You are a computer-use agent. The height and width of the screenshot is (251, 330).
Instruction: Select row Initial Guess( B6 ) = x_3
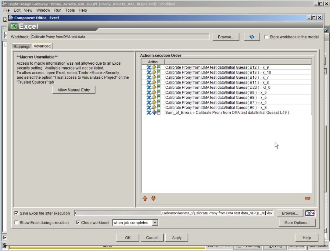click(226, 108)
